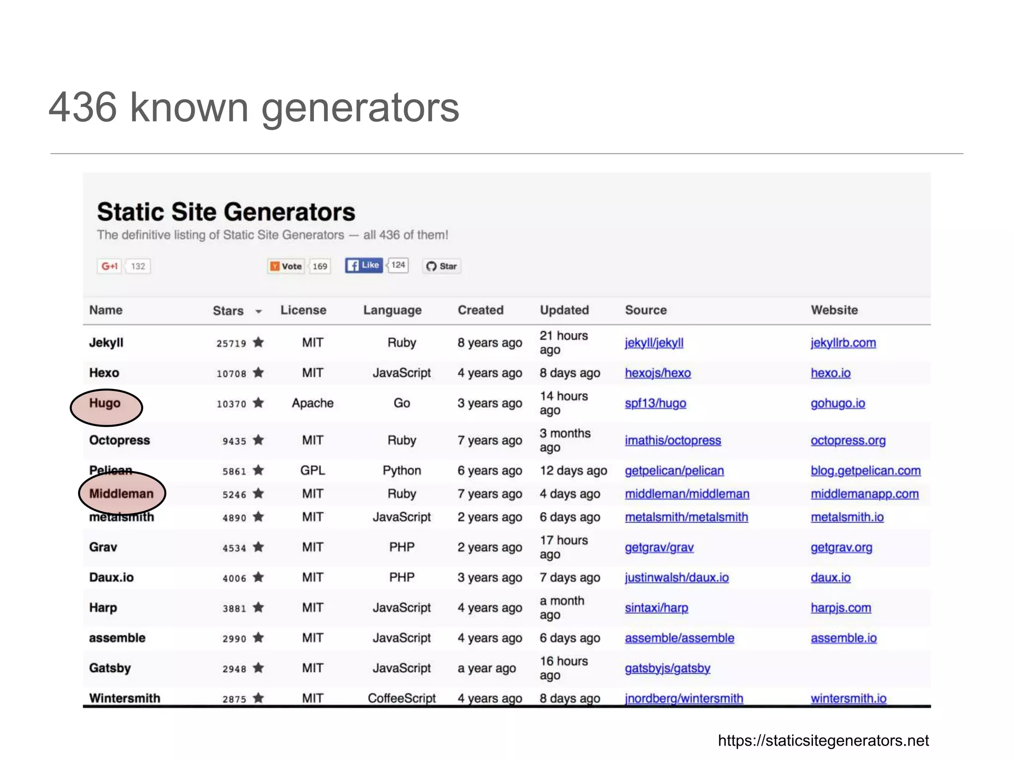Sort table by Name column header
Viewport: 1014px width, 761px height.
click(x=106, y=310)
